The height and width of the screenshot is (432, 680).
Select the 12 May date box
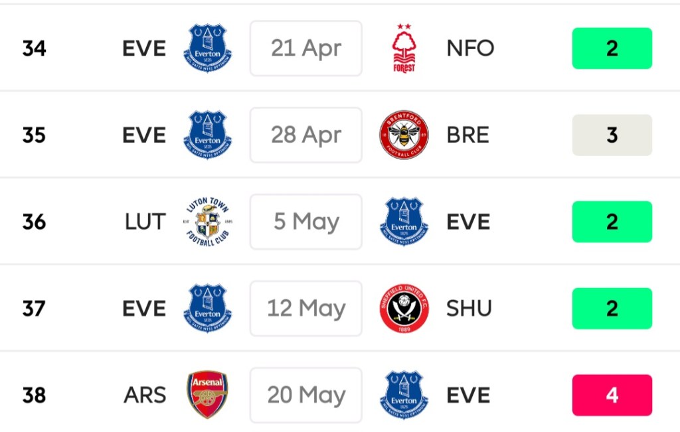[306, 309]
